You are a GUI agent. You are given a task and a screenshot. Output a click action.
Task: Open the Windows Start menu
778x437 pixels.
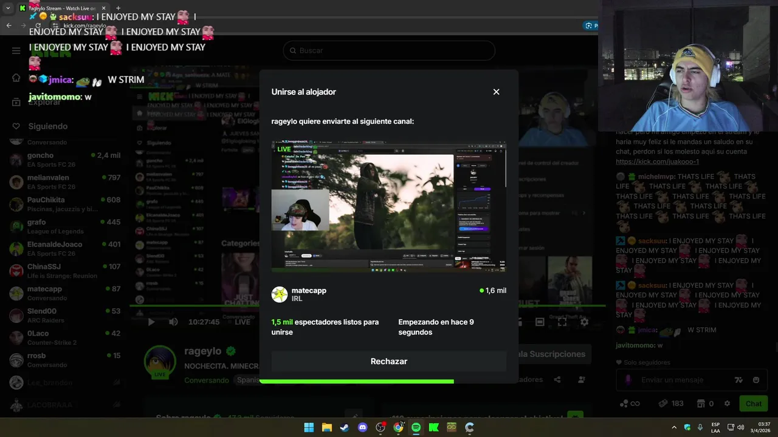pos(309,427)
